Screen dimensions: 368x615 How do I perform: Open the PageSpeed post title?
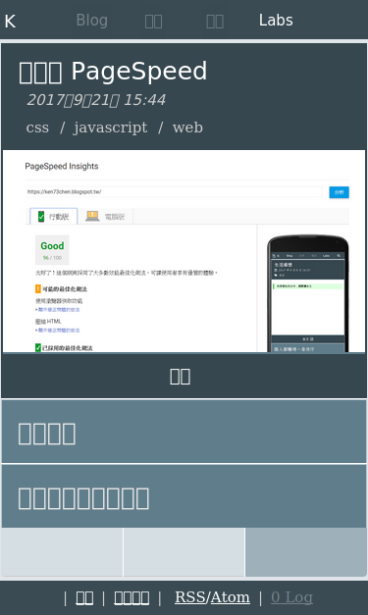click(x=113, y=72)
